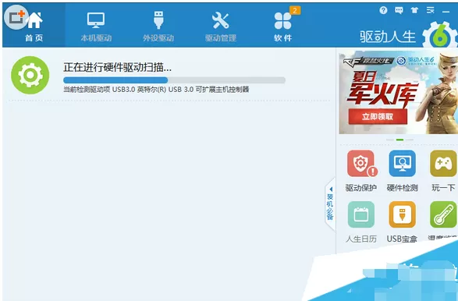The height and width of the screenshot is (301, 458).
Task: Click the 正在进行硬件驱动扫描 status text
Action: pos(117,67)
